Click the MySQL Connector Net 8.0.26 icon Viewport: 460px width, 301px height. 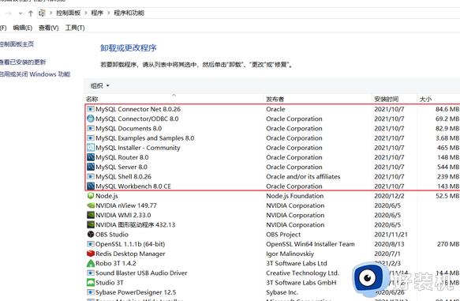coord(91,109)
